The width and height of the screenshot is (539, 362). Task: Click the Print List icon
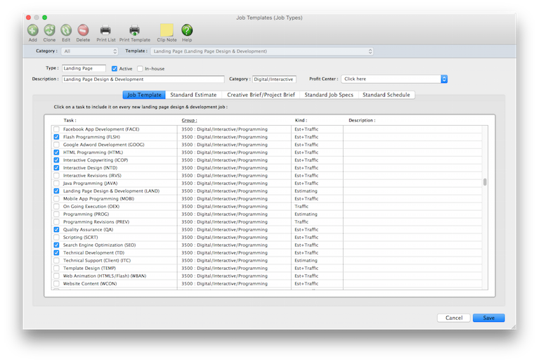(x=105, y=30)
